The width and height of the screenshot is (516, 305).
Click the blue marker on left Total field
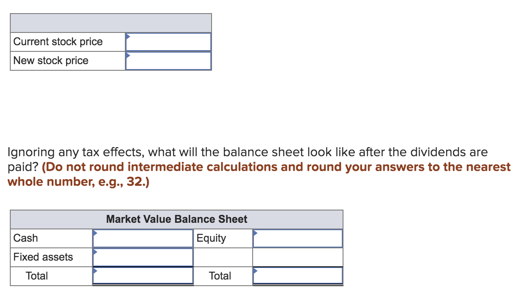coord(95,271)
